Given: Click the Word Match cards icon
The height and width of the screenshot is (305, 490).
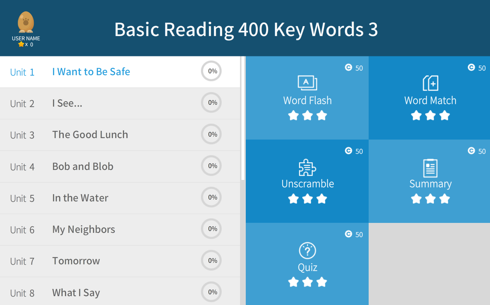Looking at the screenshot, I should coord(430,83).
